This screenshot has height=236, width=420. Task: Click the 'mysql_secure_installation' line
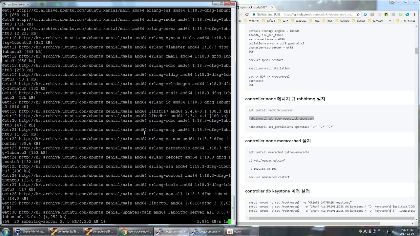pos(269,68)
